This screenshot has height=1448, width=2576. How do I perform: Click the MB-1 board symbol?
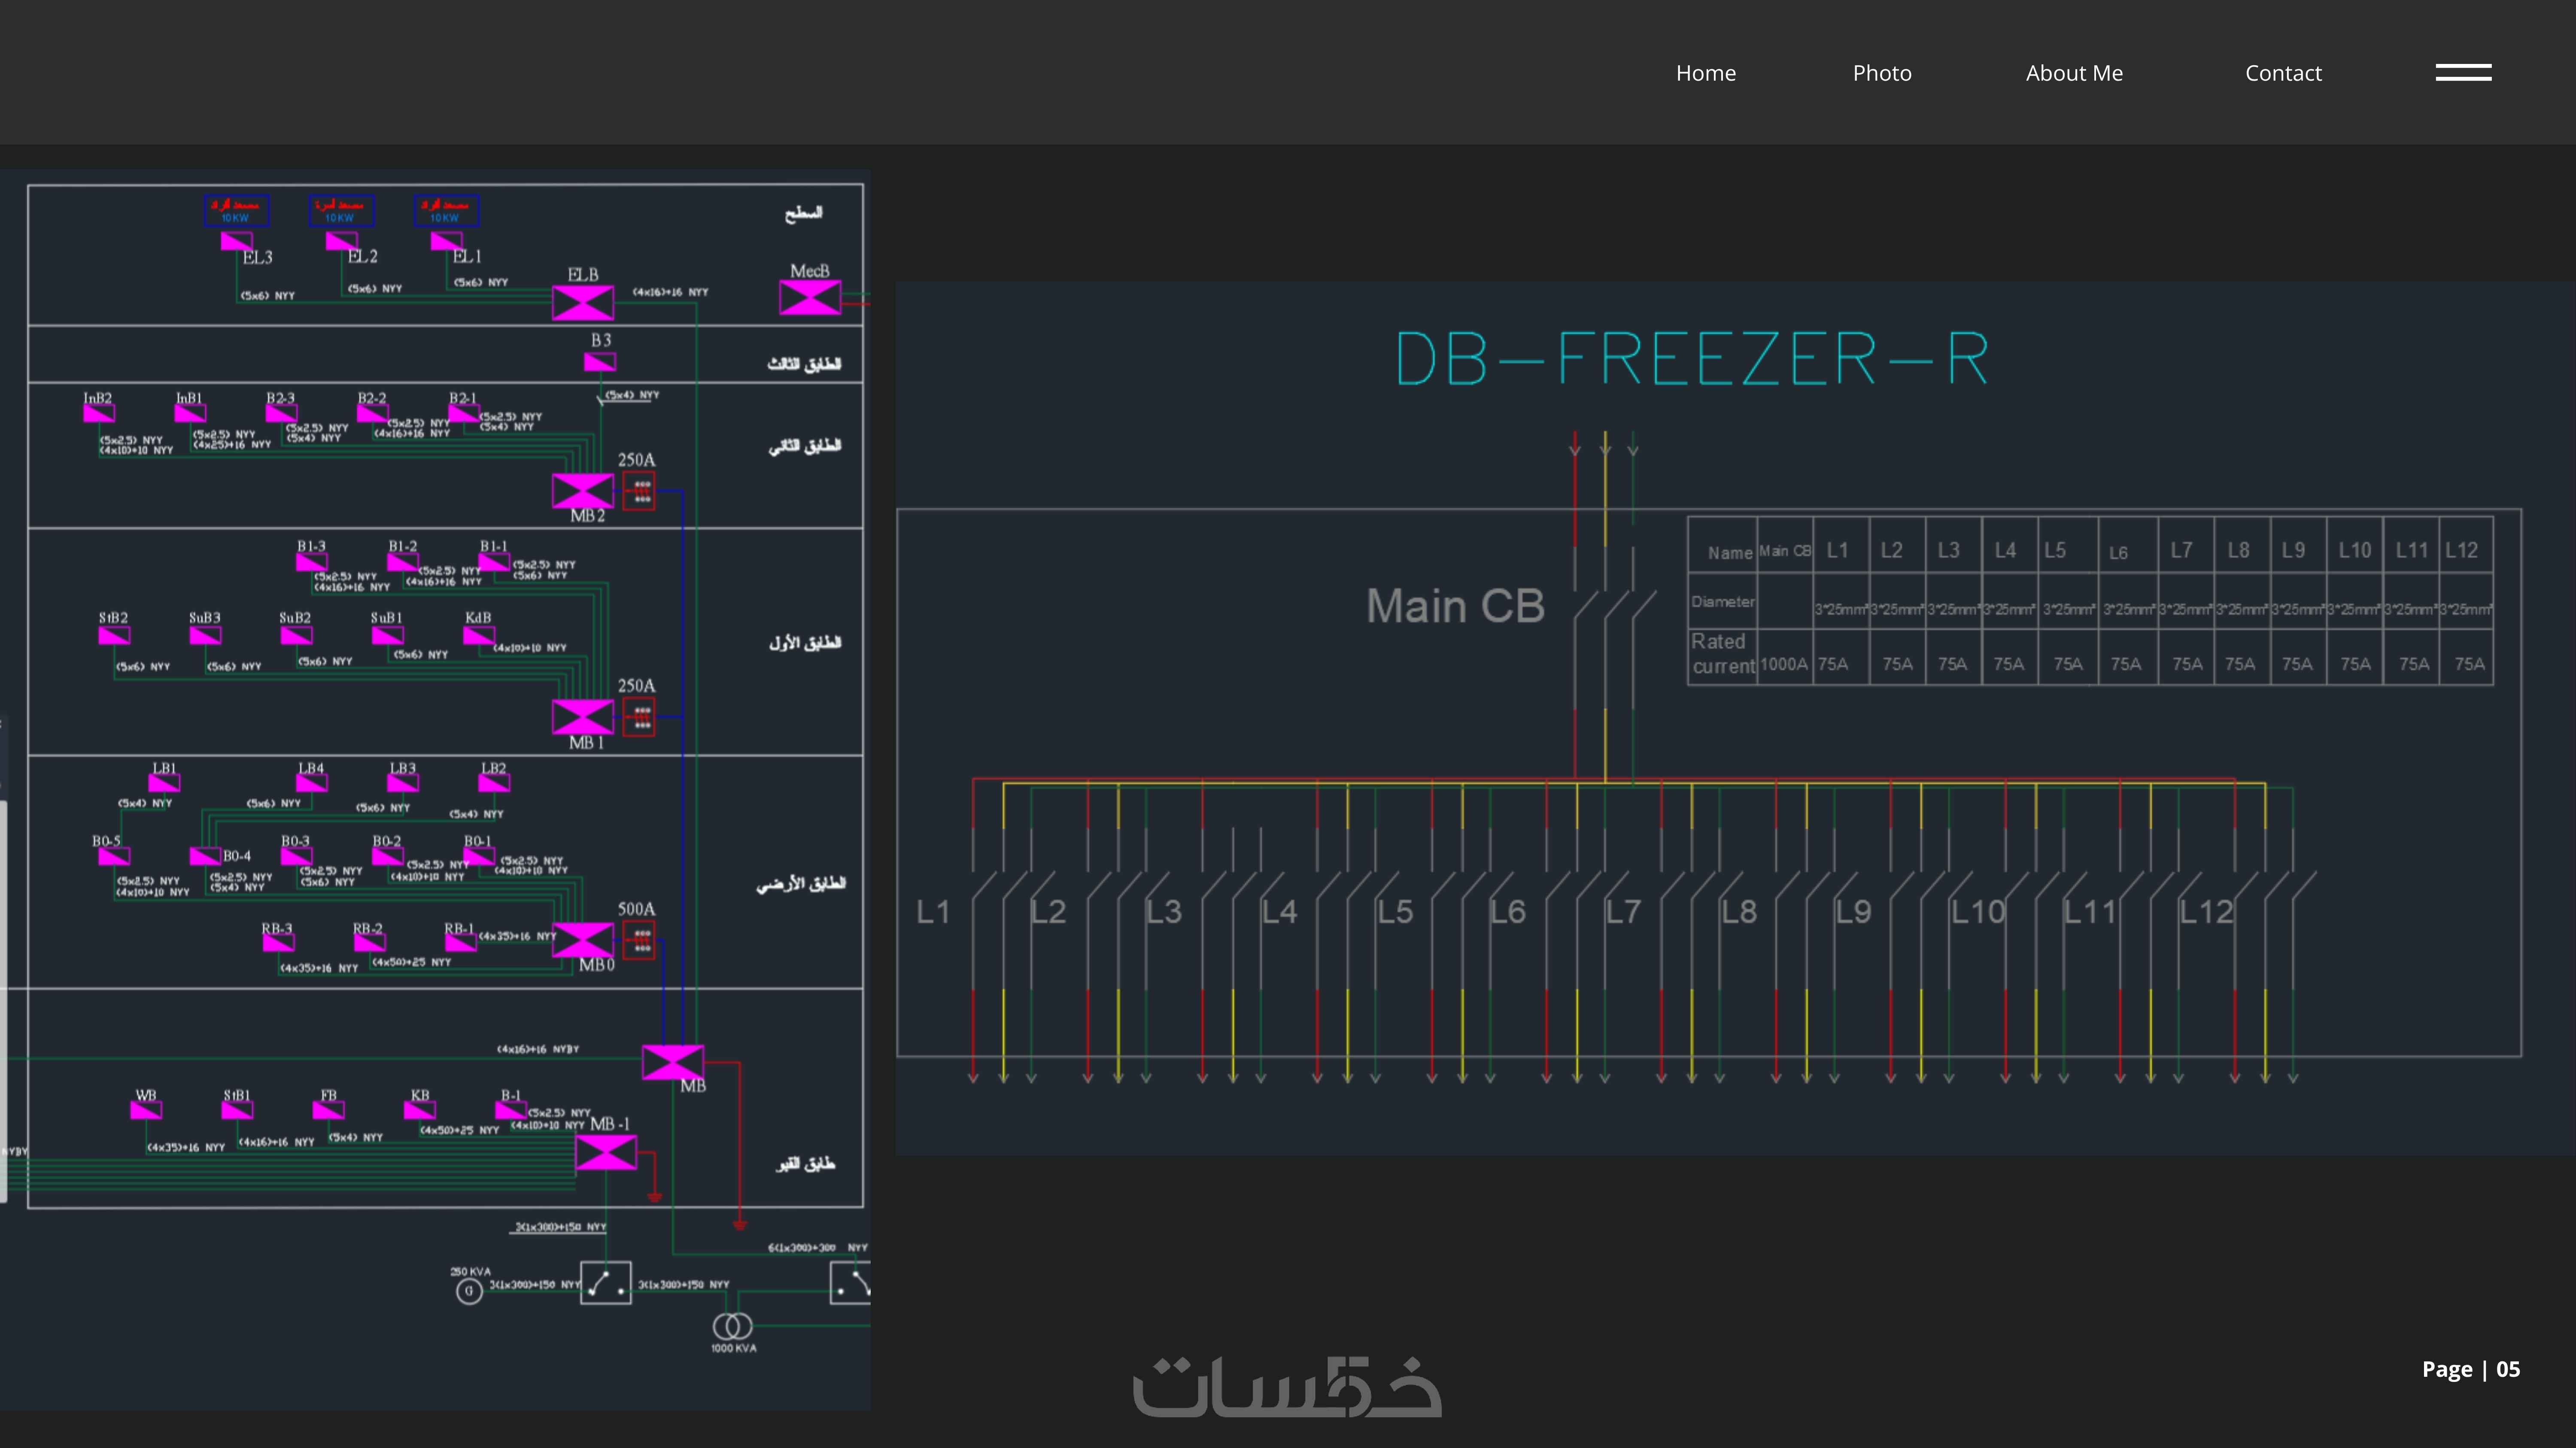(x=605, y=1153)
